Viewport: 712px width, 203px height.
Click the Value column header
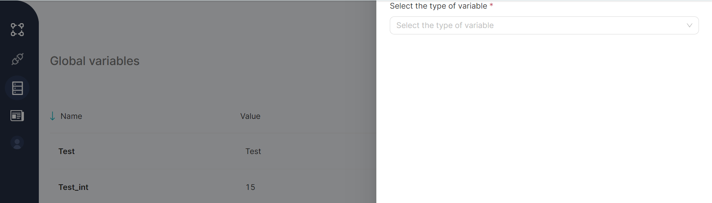pyautogui.click(x=250, y=116)
